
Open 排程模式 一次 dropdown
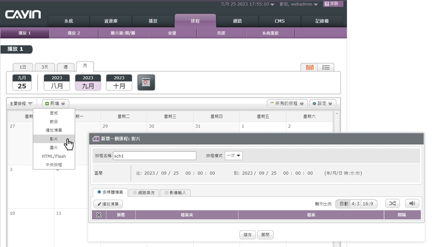click(x=234, y=156)
